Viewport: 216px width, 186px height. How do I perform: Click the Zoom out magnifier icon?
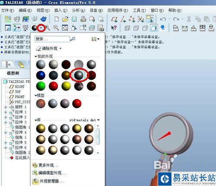(56, 28)
